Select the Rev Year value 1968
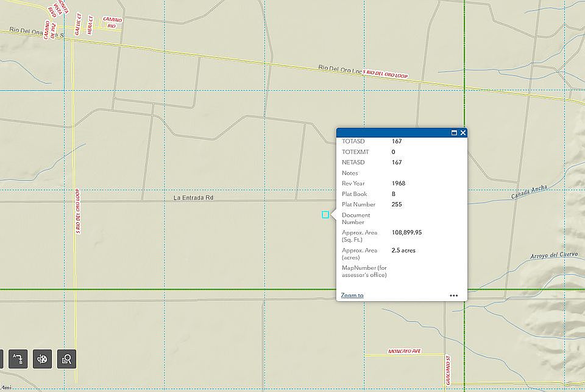This screenshot has width=585, height=392. pyautogui.click(x=399, y=183)
